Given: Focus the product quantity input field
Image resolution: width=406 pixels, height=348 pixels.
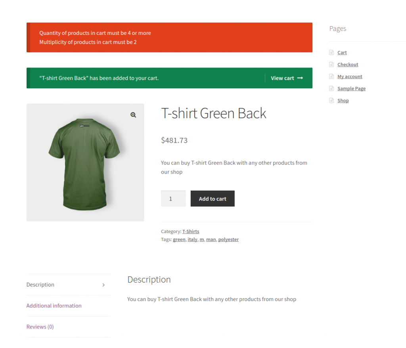Looking at the screenshot, I should click(173, 199).
